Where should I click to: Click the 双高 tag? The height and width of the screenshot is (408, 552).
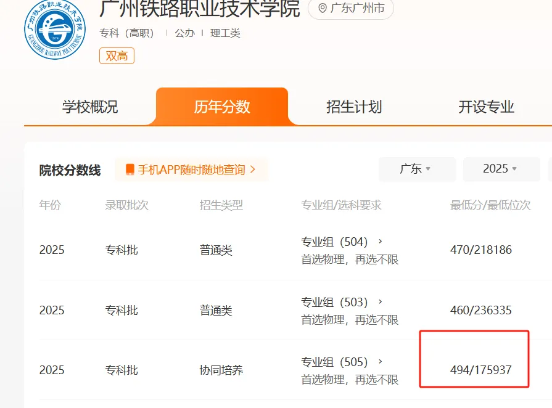pyautogui.click(x=117, y=56)
